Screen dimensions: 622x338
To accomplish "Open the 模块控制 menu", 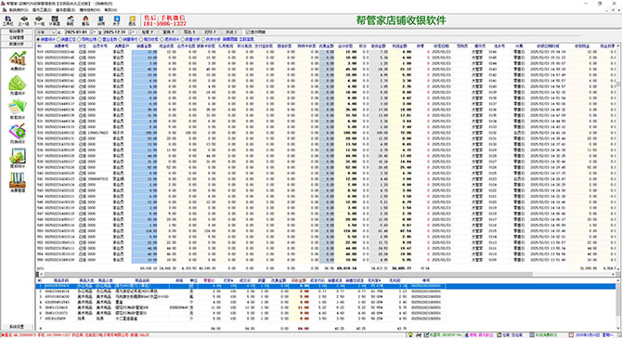I will coord(90,9).
